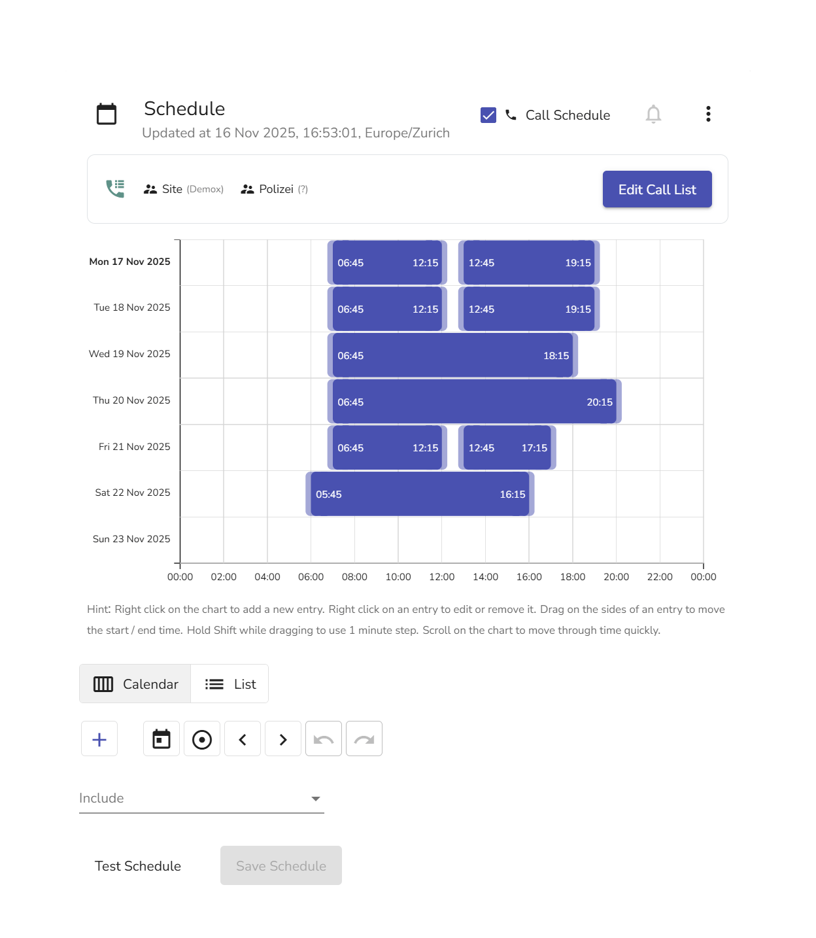Uncheck the Call Schedule checkbox
Screen dimensions: 816x938
coord(488,115)
